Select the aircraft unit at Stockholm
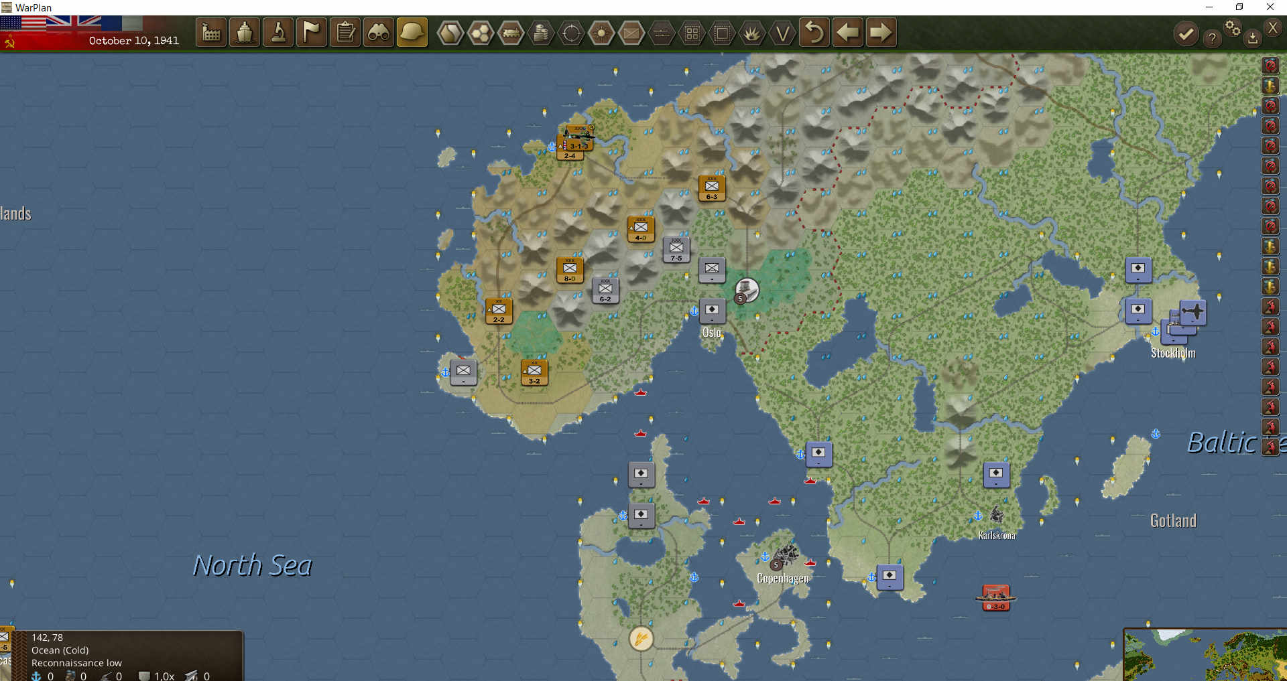 tap(1192, 313)
